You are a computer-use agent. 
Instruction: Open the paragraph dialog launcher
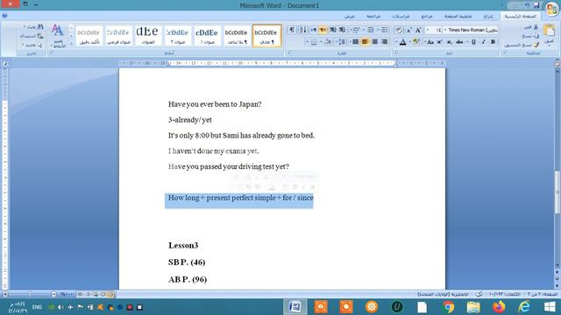pyautogui.click(x=289, y=52)
